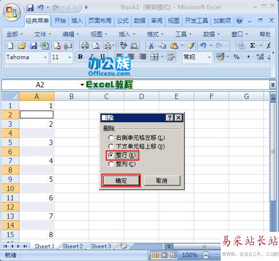Center align text icon
Screen dimensions: 279x261
[131, 57]
